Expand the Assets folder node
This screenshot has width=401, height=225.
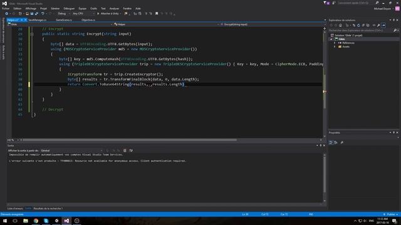coord(335,47)
